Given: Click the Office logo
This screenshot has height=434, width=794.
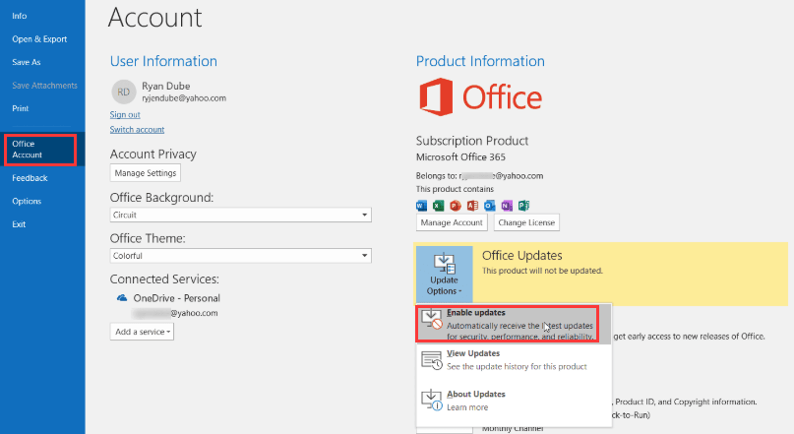Looking at the screenshot, I should coord(480,96).
